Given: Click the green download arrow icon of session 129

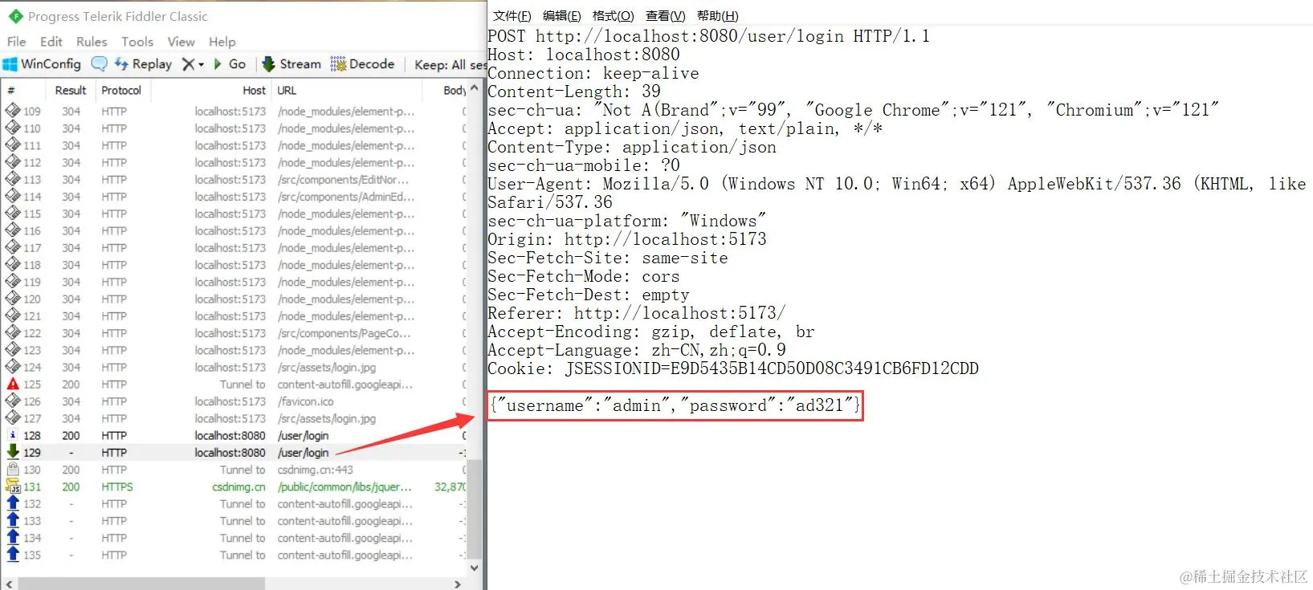Looking at the screenshot, I should 13,452.
